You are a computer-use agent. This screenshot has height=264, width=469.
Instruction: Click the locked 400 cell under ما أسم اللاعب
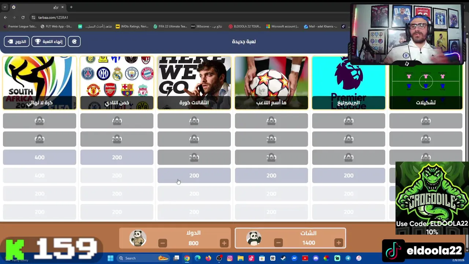click(x=272, y=121)
